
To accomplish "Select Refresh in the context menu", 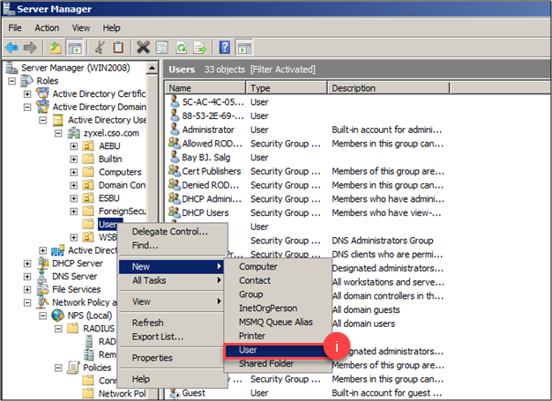I will pyautogui.click(x=172, y=323).
